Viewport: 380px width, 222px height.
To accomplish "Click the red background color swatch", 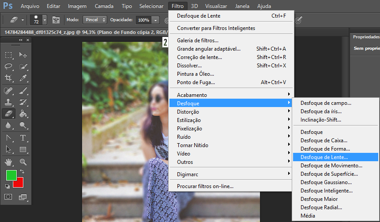I will pyautogui.click(x=20, y=184).
